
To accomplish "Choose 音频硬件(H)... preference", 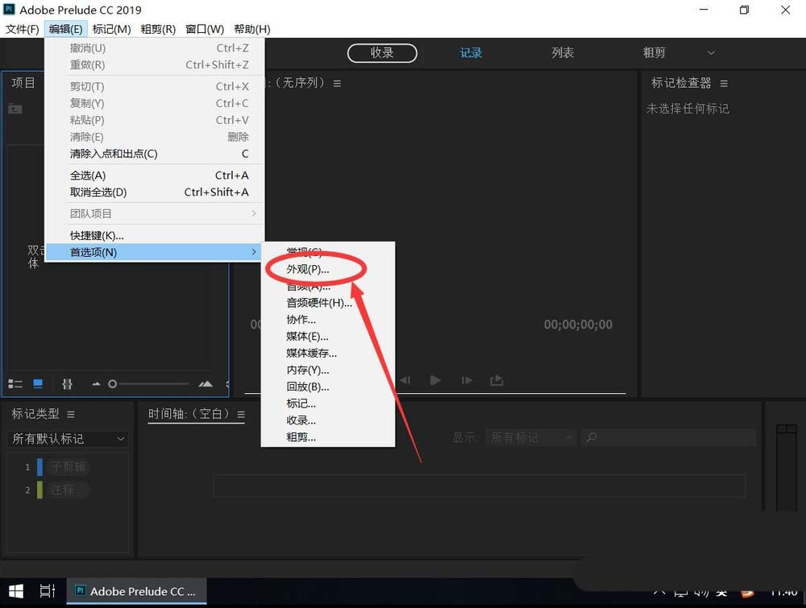I will (x=319, y=303).
